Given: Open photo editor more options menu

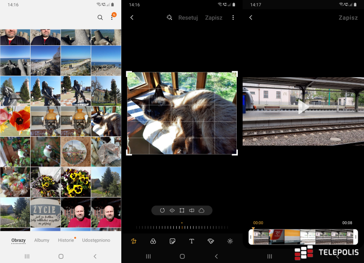Looking at the screenshot, I should tap(233, 17).
